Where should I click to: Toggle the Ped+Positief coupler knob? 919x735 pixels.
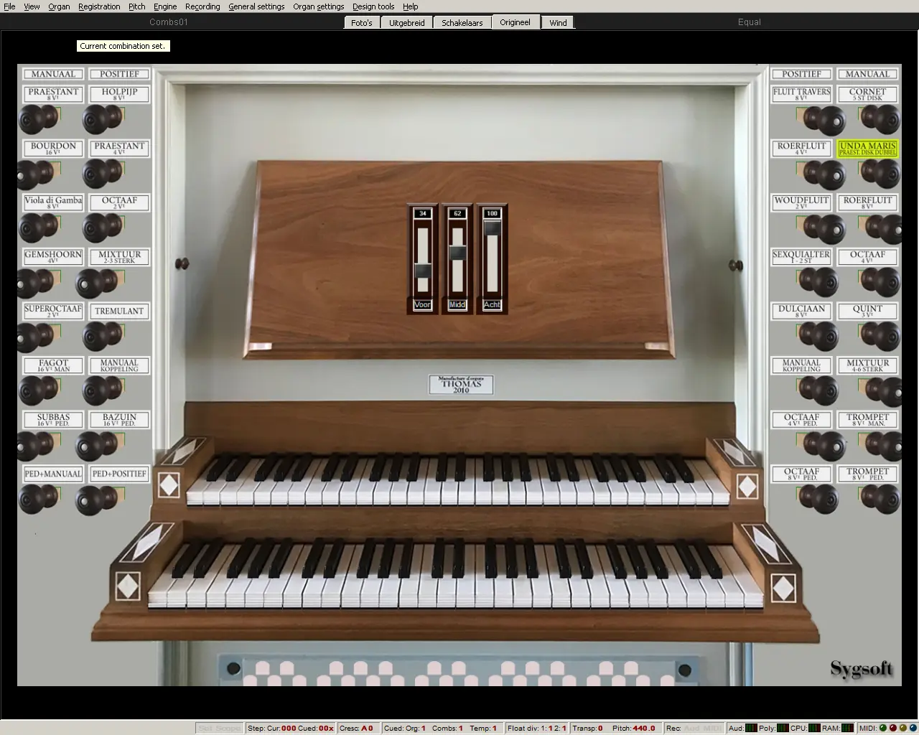tap(96, 500)
